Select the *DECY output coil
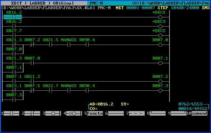The width and height of the screenshot is (211, 133). 160,27
